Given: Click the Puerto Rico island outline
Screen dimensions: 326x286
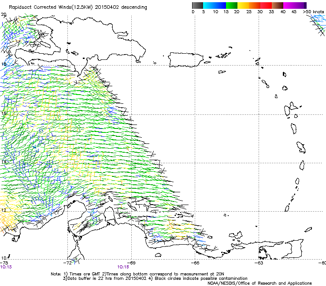Looking at the screenshot, I should pos(185,60).
